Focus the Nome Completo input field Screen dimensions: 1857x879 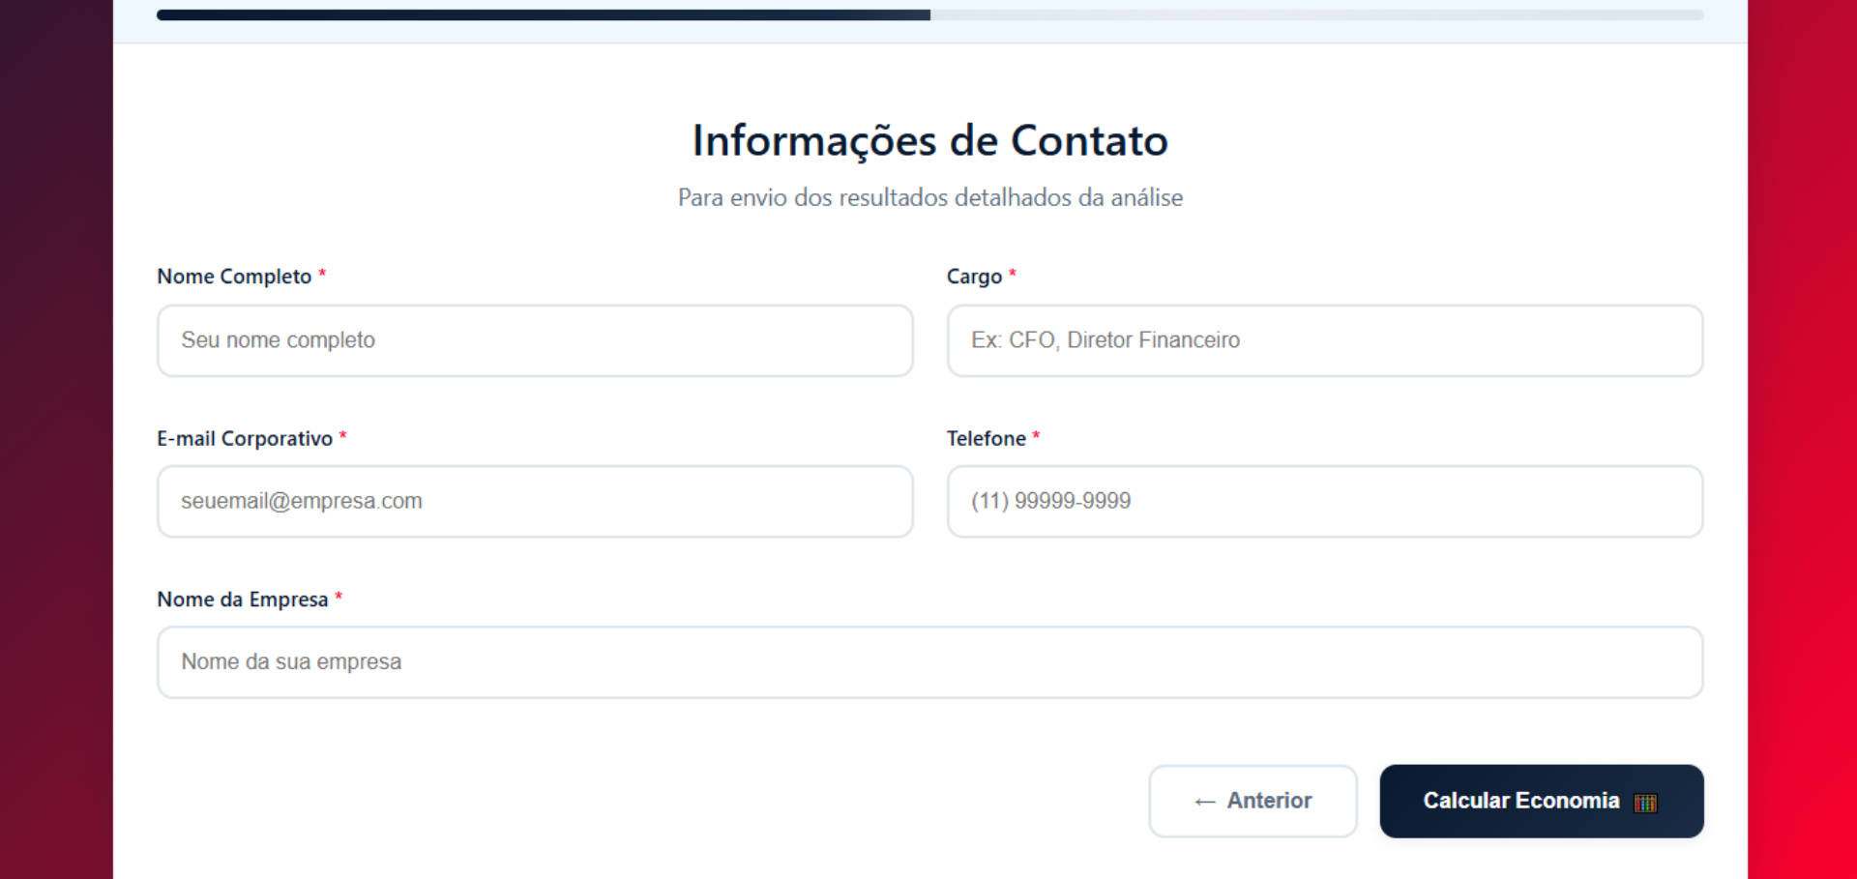(535, 340)
